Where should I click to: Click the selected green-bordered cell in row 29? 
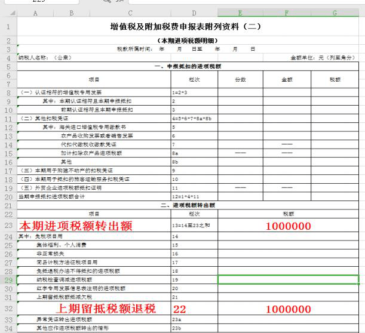[x=289, y=280]
